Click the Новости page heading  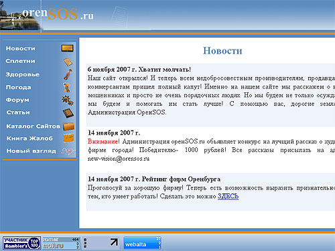(x=222, y=51)
